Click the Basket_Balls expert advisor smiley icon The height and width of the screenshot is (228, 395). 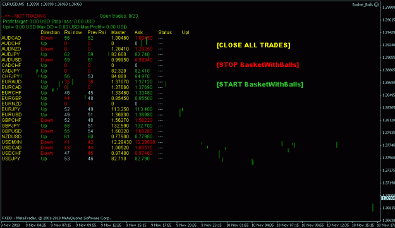coord(377,4)
